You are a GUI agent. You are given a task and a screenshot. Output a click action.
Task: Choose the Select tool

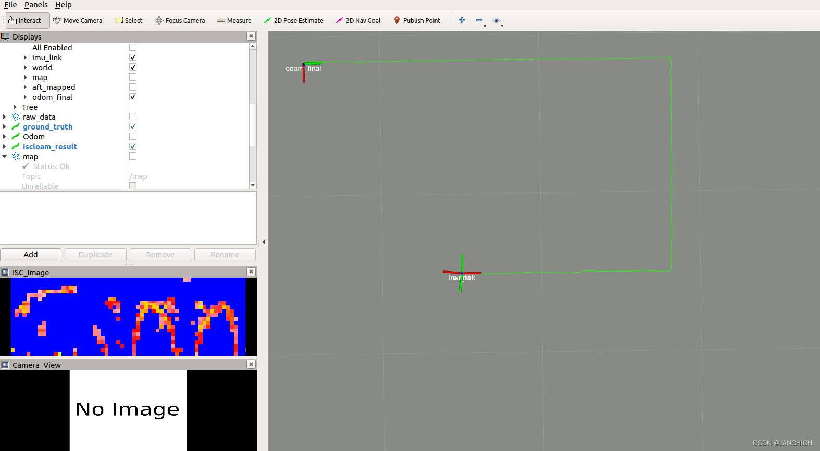click(x=129, y=20)
